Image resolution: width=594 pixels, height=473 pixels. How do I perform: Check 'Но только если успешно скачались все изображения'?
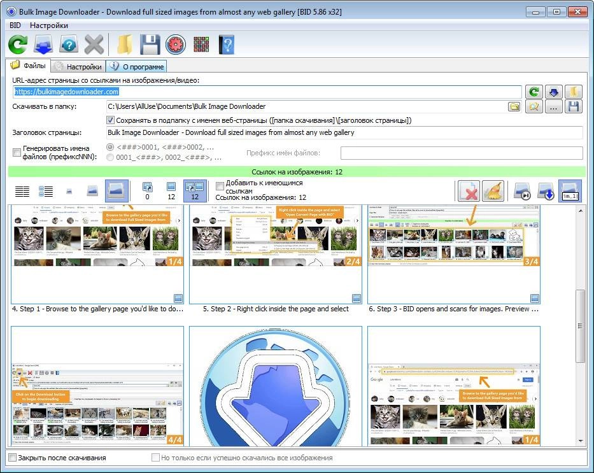click(155, 458)
